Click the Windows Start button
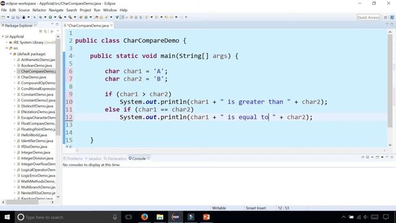 point(7,217)
